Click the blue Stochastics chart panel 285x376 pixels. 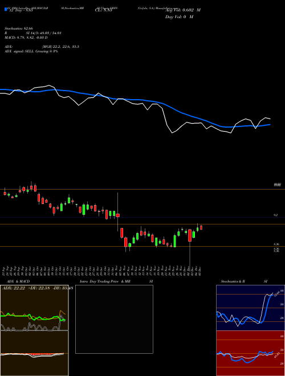(x=250, y=308)
